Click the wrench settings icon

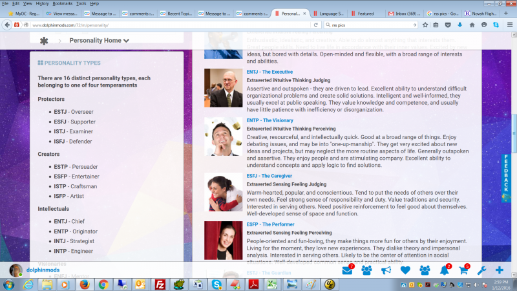481,270
